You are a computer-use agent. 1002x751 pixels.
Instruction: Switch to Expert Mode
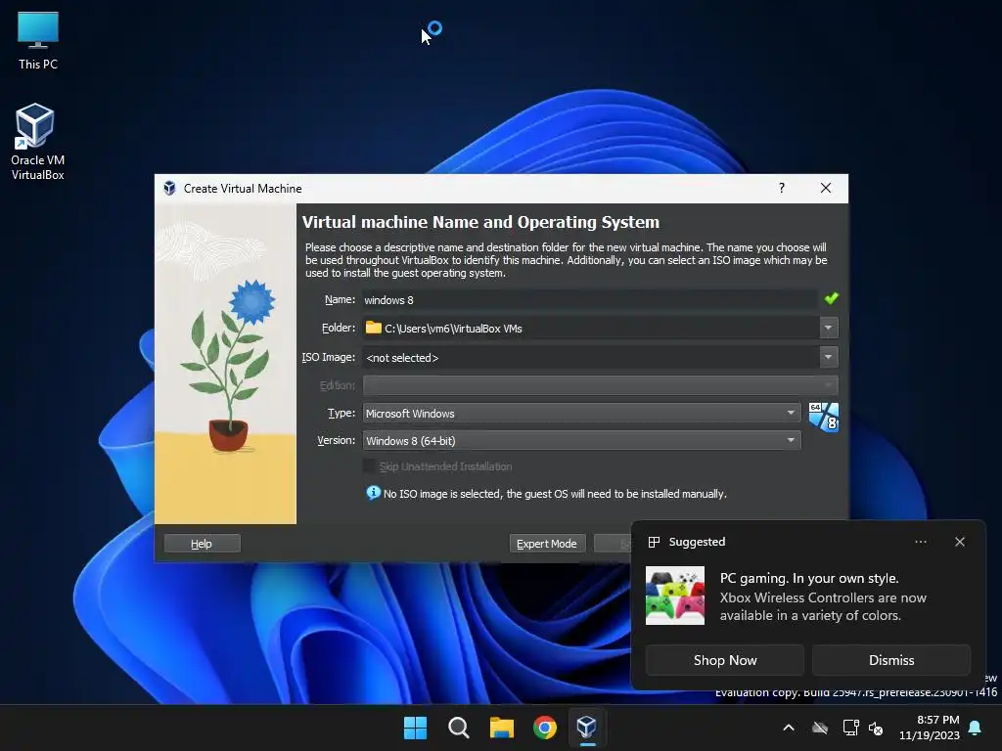point(547,544)
